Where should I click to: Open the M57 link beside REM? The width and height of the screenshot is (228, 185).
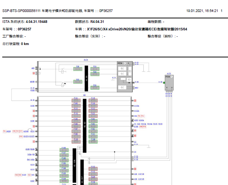point(137,88)
